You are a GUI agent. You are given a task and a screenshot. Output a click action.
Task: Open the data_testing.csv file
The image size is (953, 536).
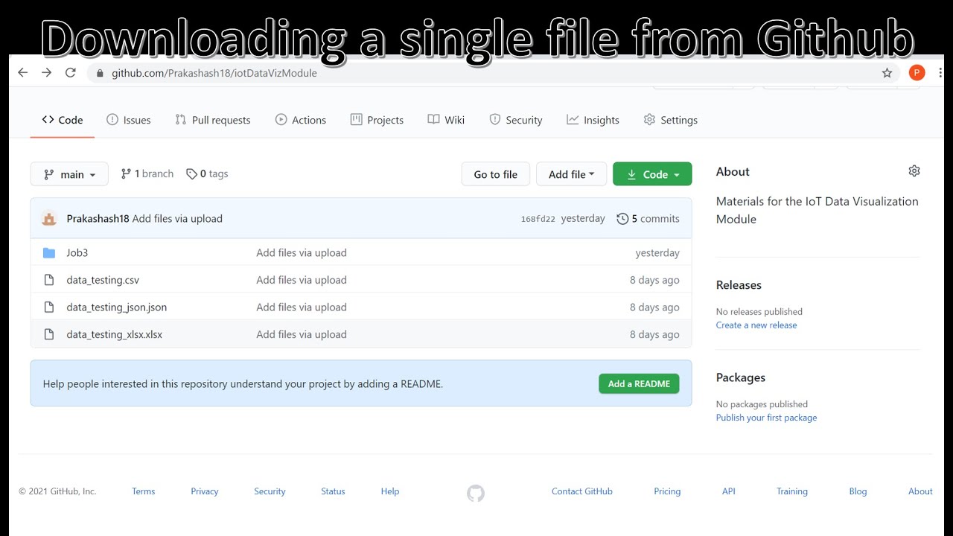[103, 280]
